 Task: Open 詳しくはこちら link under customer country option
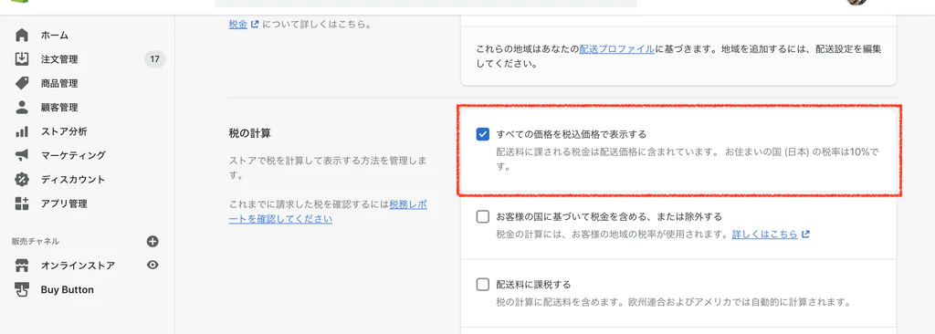(x=765, y=235)
